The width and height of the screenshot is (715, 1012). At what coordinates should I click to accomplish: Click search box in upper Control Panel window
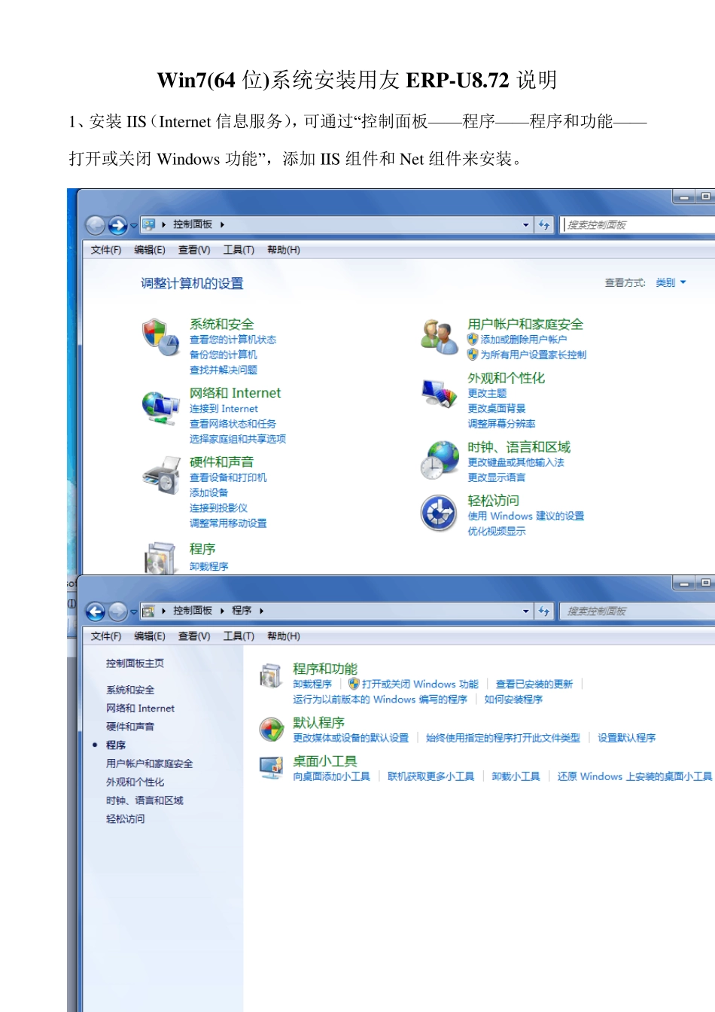638,224
